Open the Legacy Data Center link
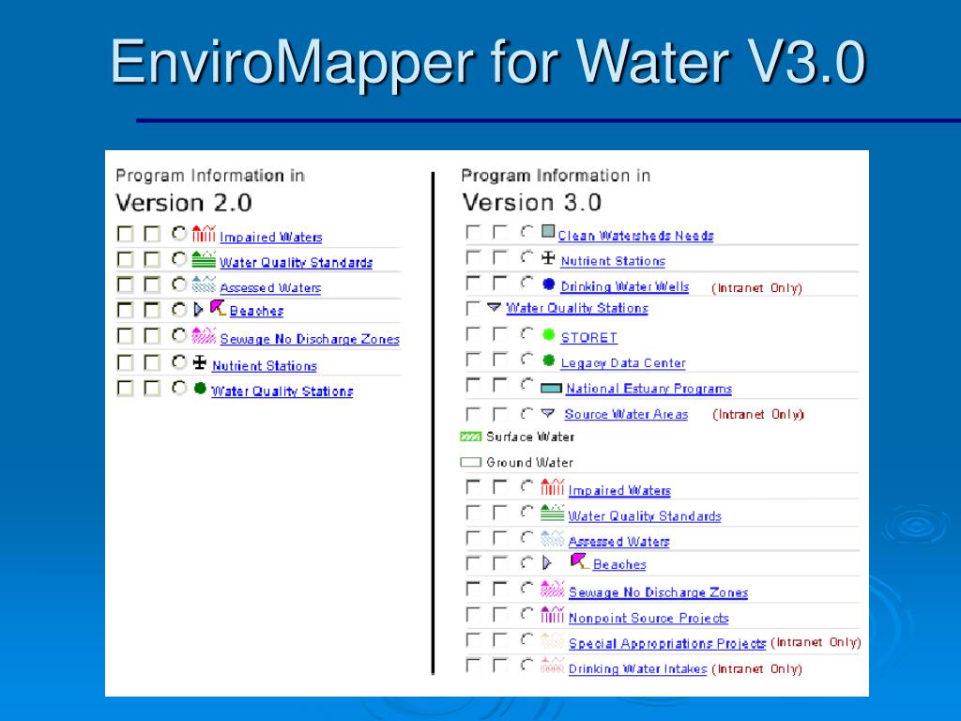 pos(623,363)
